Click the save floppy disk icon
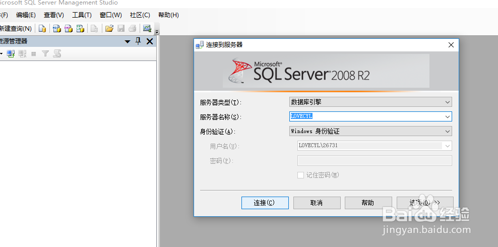 coord(121,29)
